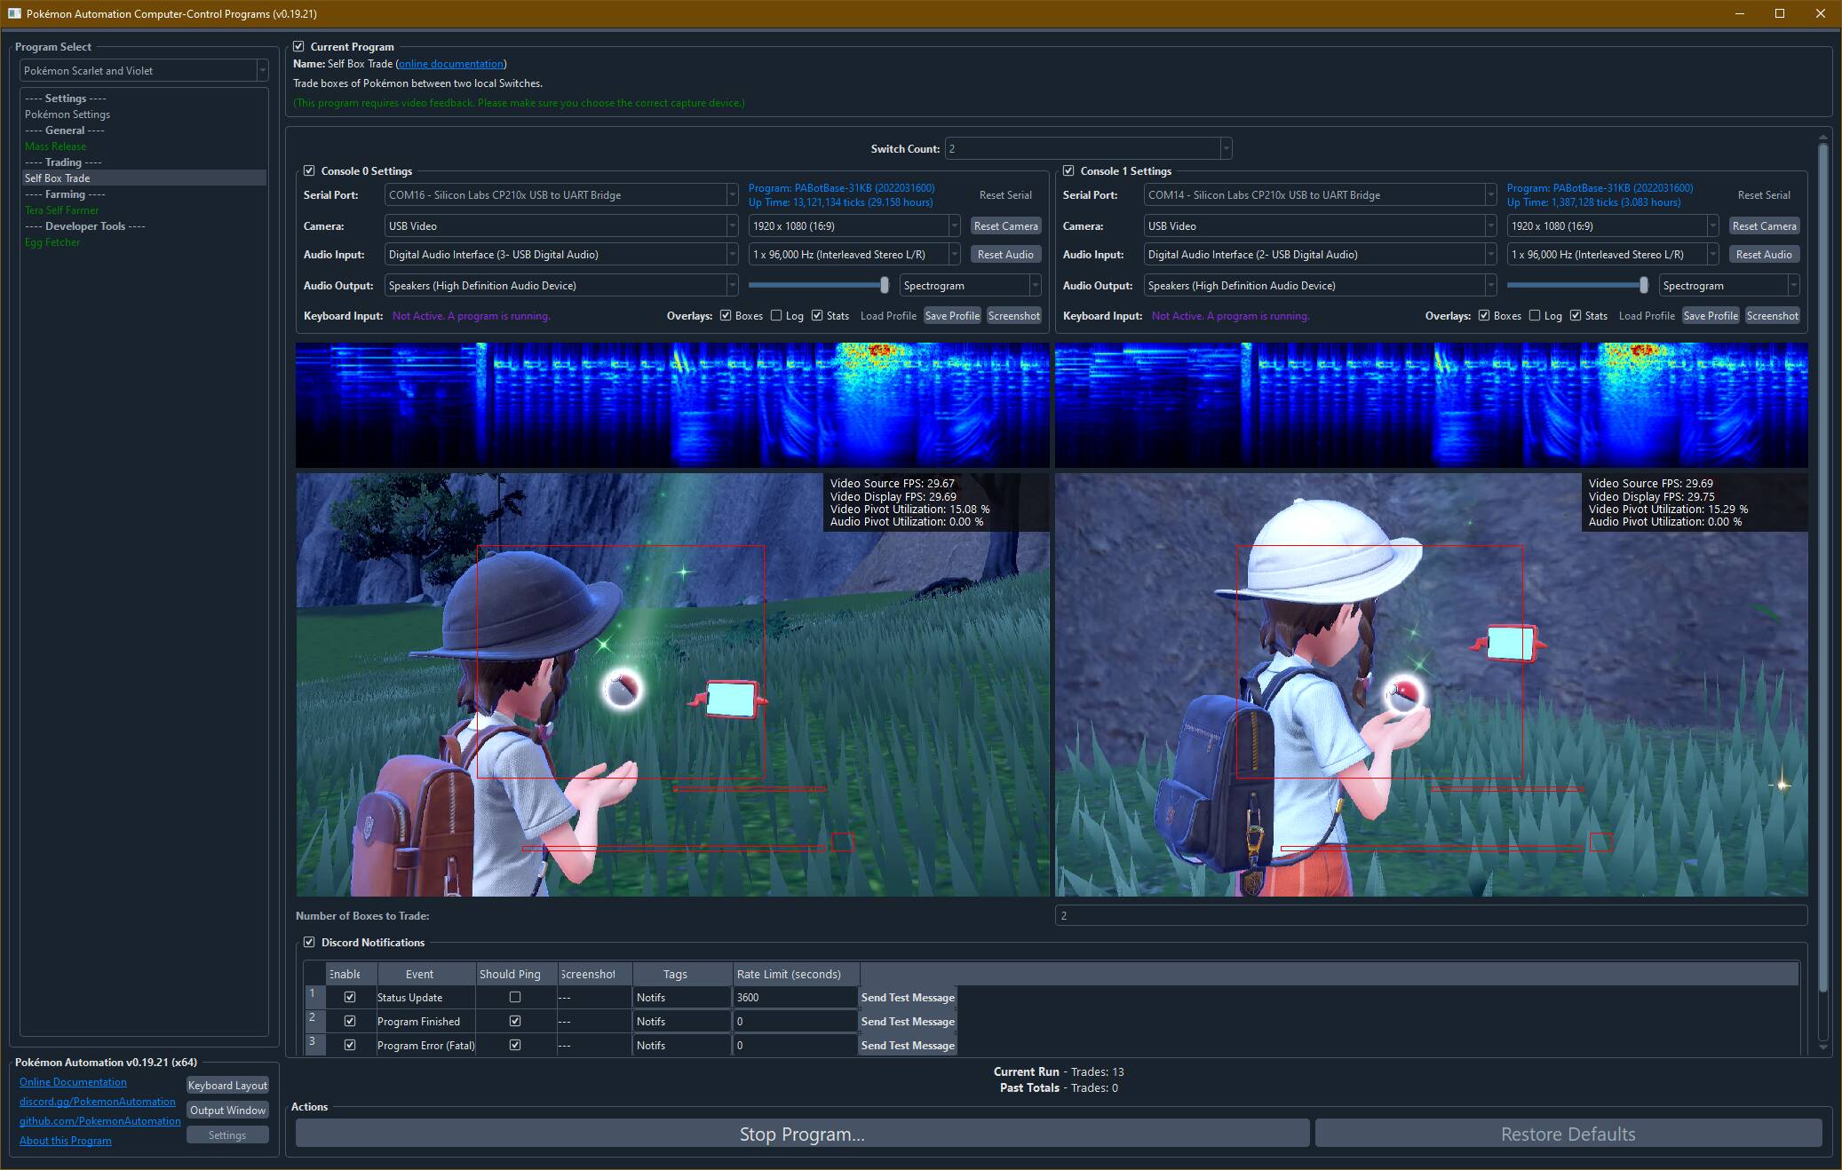Screen dimensions: 1842x1170
Task: Select Tera Self Farmer program
Action: [x=61, y=209]
